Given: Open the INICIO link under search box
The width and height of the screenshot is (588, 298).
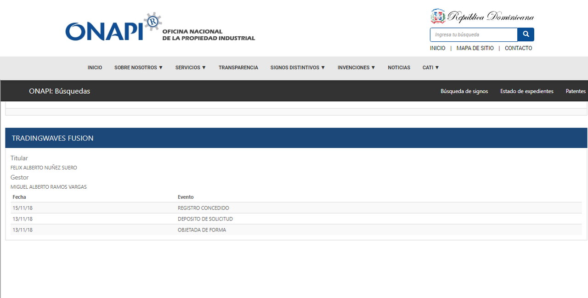Looking at the screenshot, I should click(x=437, y=48).
